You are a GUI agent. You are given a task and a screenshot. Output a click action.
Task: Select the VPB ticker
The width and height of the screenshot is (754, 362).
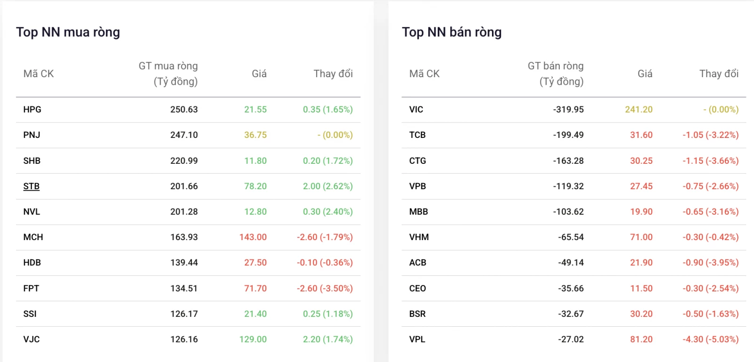click(x=418, y=186)
